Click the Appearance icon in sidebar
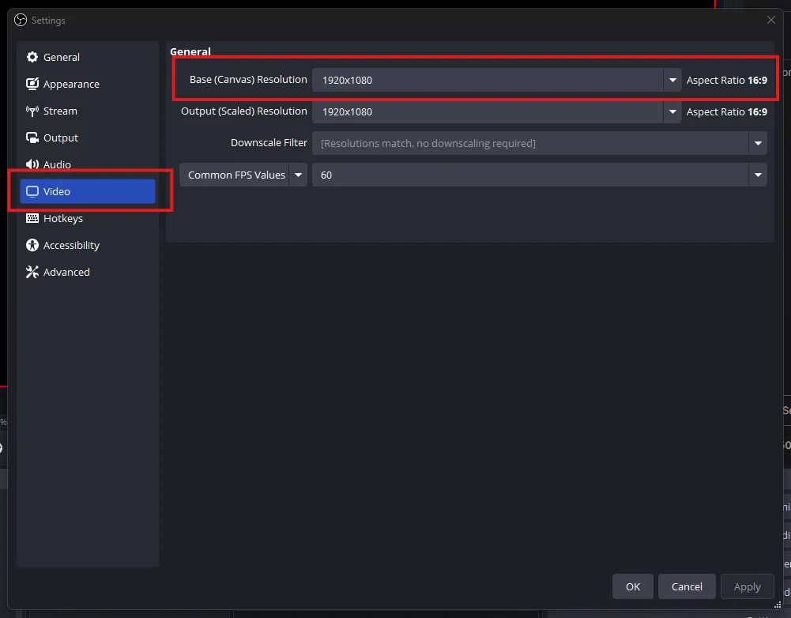This screenshot has height=618, width=791. coord(32,84)
